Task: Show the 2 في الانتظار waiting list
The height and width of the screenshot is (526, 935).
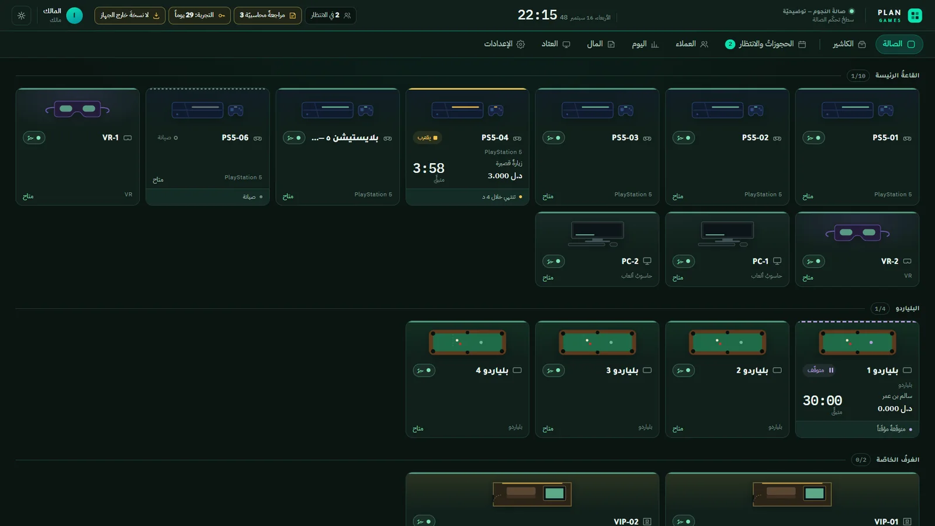Action: 331,16
